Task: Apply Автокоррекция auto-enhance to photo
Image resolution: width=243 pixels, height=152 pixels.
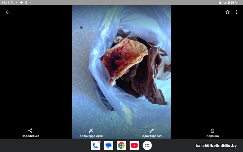Action: [91, 133]
